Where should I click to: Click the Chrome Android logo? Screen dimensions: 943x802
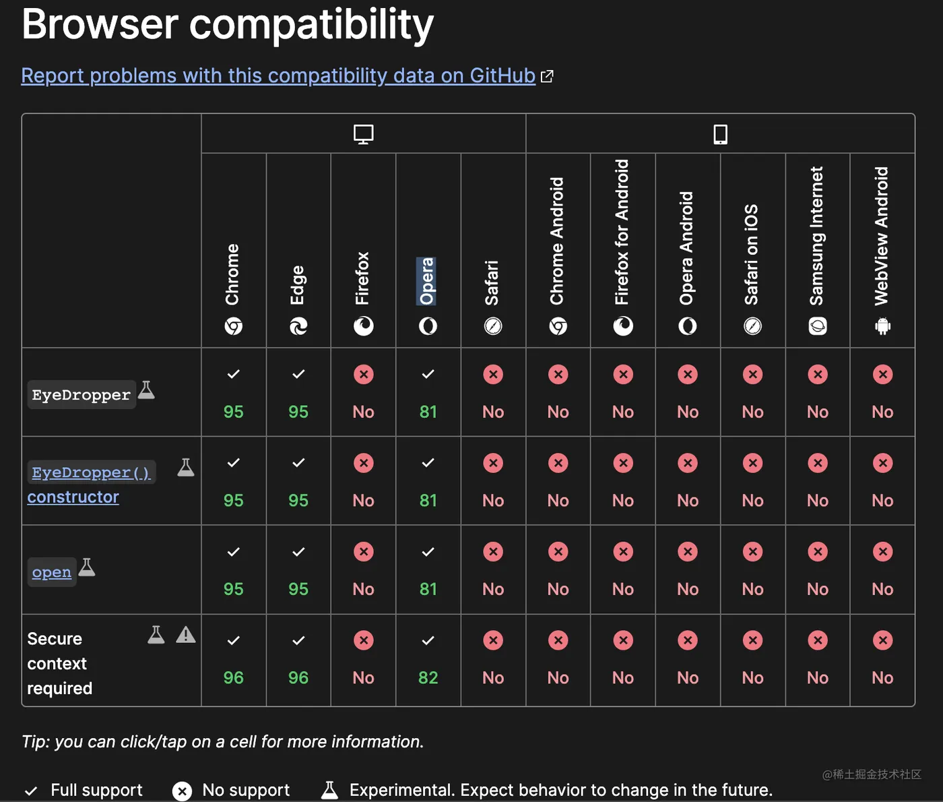(x=558, y=326)
